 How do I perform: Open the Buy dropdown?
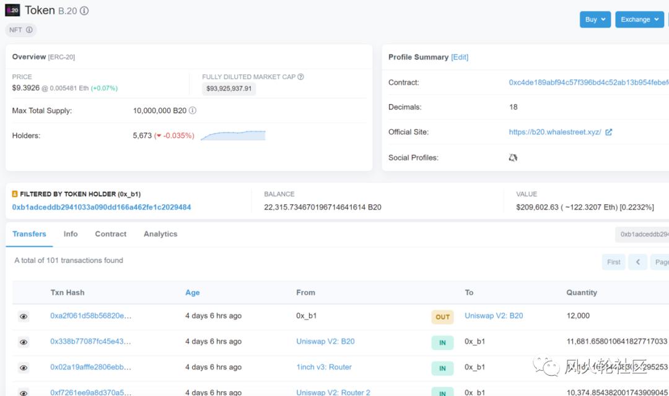(595, 19)
